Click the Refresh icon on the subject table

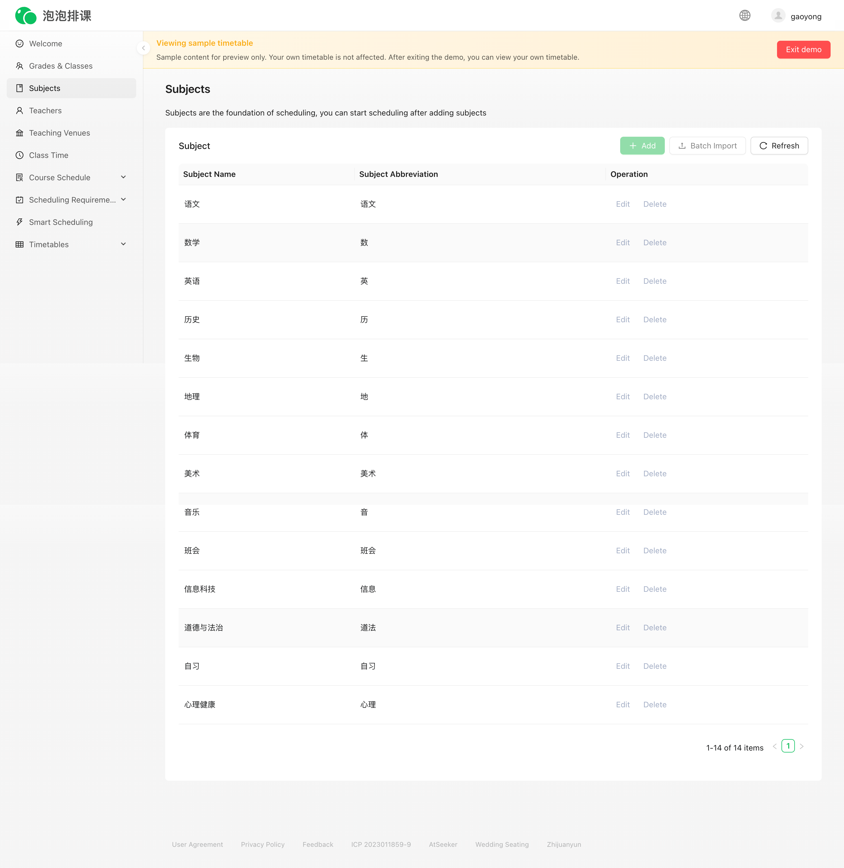click(764, 145)
